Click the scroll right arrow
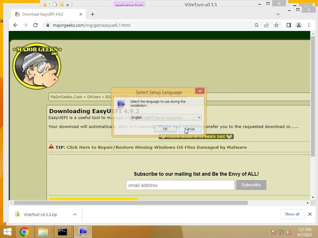The width and height of the screenshot is (318, 238). pos(308,203)
